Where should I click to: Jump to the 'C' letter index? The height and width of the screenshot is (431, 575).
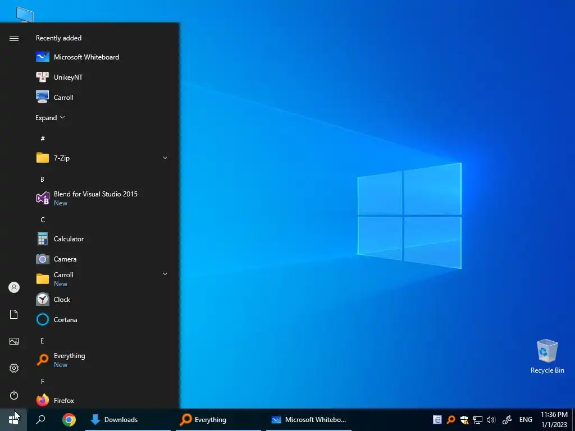tap(43, 220)
